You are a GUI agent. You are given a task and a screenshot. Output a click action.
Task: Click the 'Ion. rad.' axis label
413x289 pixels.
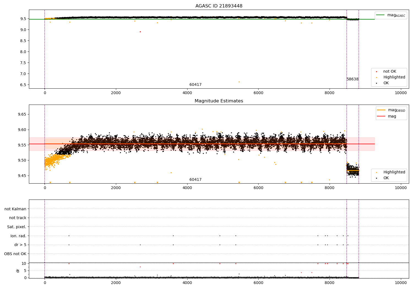(18, 236)
